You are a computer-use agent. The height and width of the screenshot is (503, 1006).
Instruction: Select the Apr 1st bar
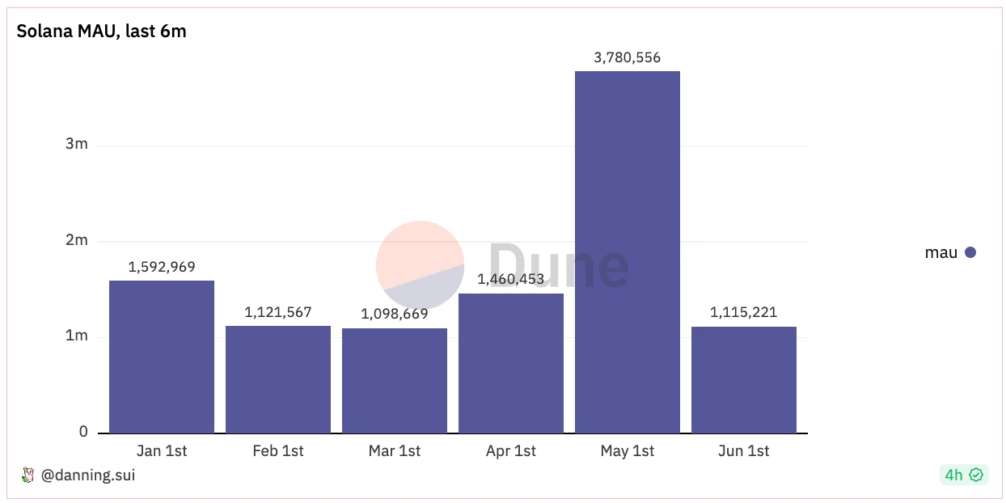pos(511,363)
